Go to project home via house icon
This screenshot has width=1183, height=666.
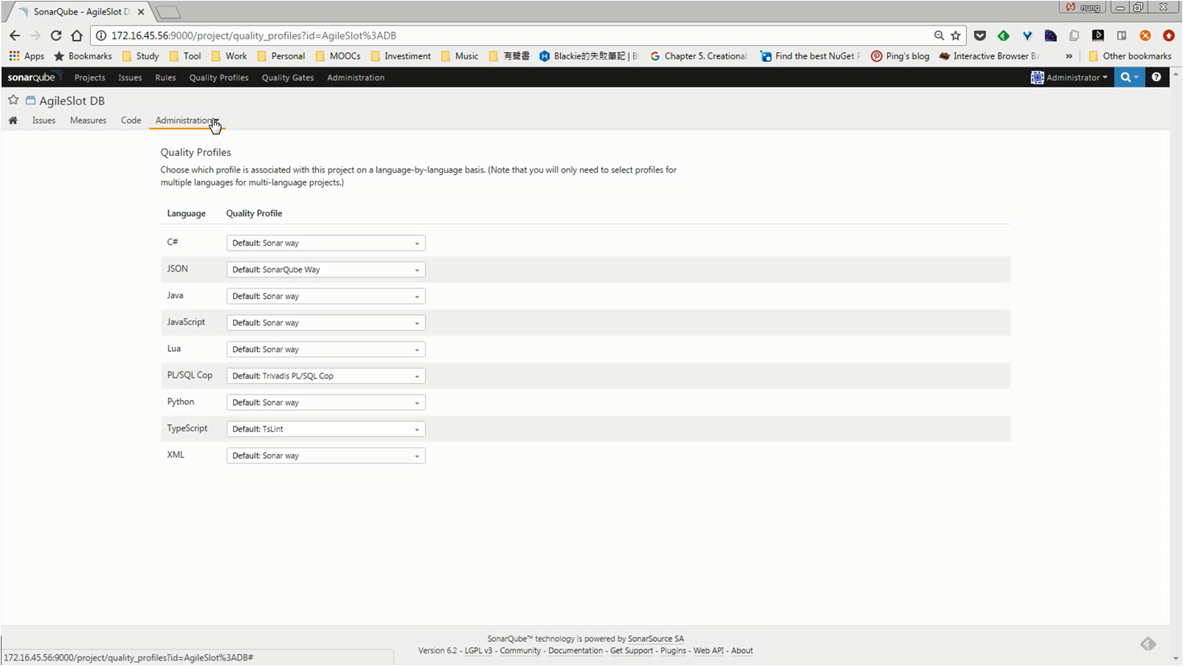(13, 121)
